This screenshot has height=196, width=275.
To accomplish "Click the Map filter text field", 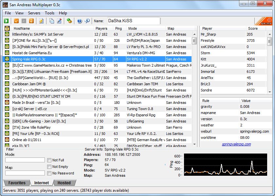I will (x=25, y=173).
